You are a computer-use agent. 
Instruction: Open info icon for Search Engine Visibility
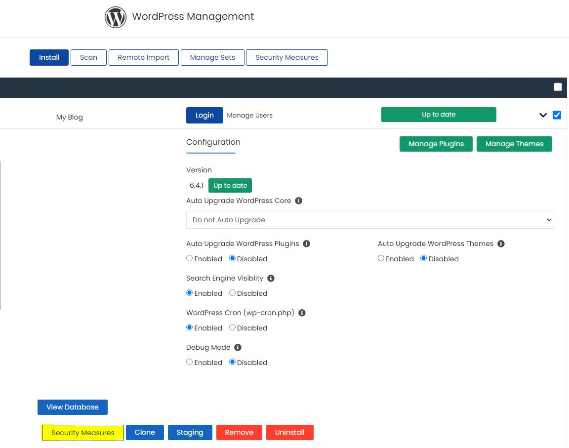point(271,278)
